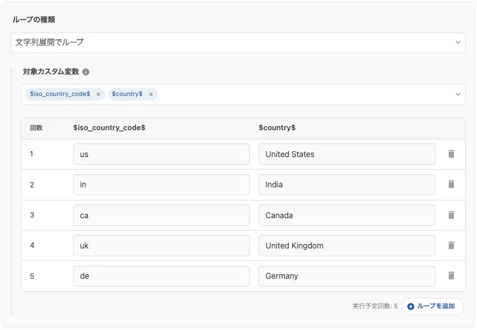Click the 回数 column header
Image resolution: width=477 pixels, height=330 pixels.
pos(36,128)
